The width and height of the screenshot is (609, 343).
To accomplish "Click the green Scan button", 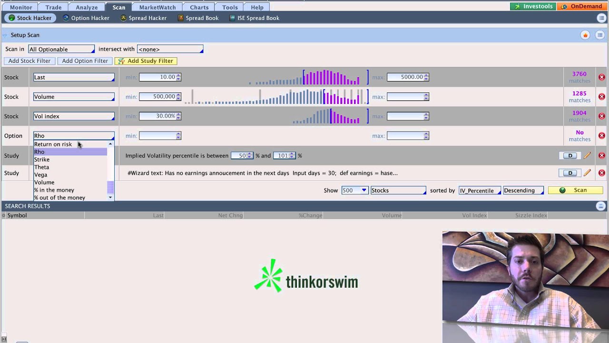I will (575, 191).
